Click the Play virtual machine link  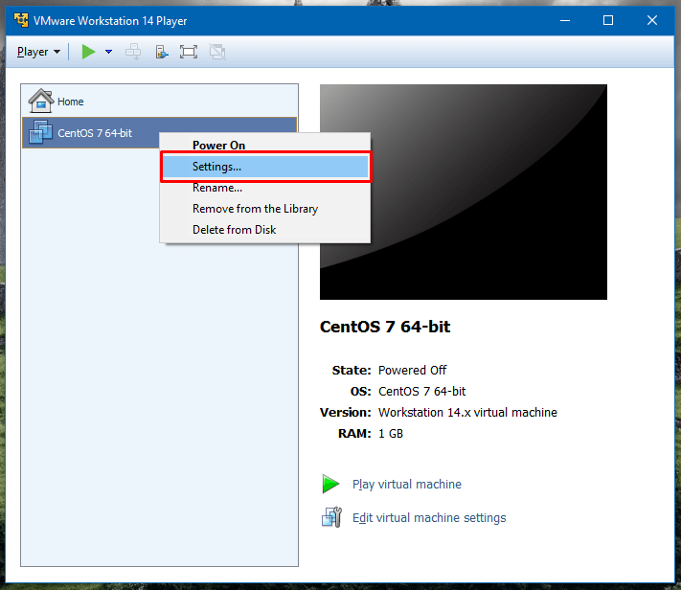(406, 484)
